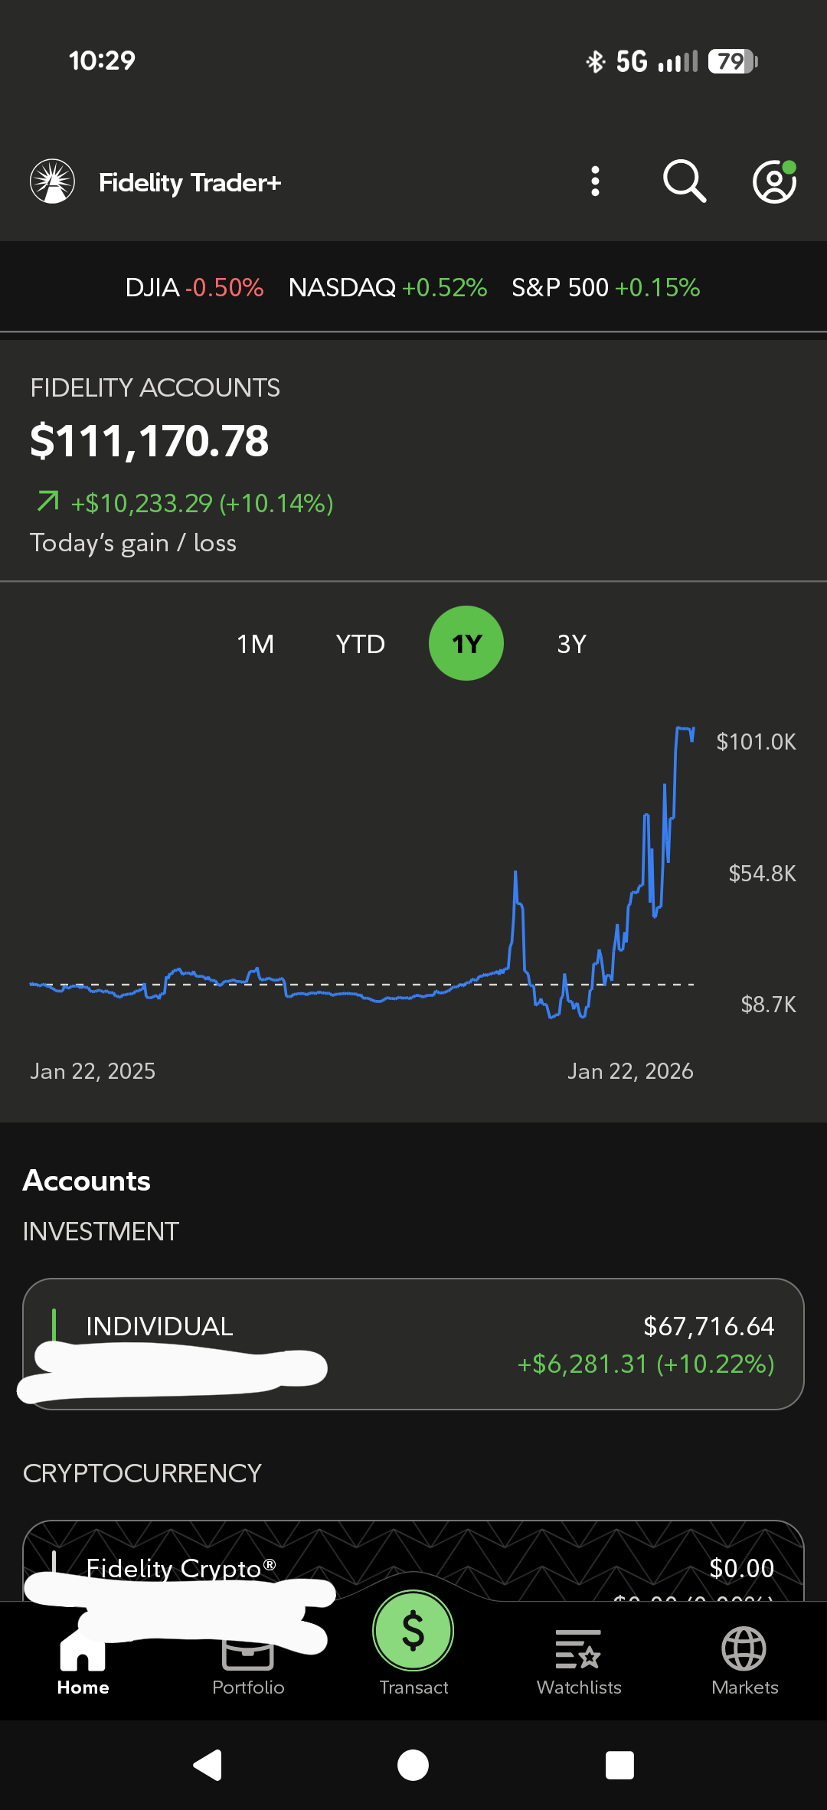This screenshot has height=1810, width=827.
Task: Select the 3Y chart range
Action: click(x=571, y=644)
